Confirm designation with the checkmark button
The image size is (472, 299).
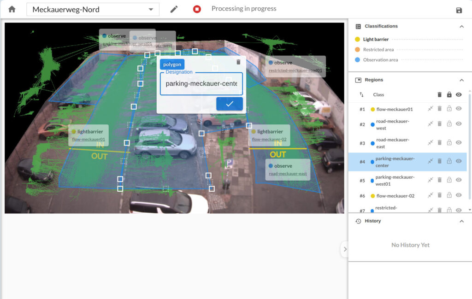click(230, 104)
